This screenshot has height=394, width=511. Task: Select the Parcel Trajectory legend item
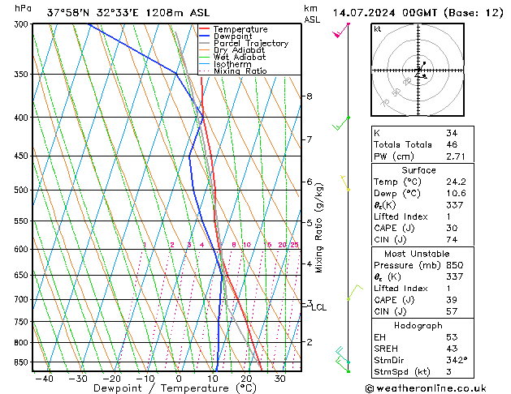(x=250, y=43)
